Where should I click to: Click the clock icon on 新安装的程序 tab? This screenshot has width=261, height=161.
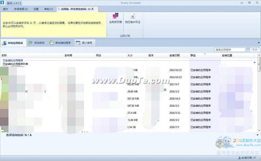pos(52,43)
